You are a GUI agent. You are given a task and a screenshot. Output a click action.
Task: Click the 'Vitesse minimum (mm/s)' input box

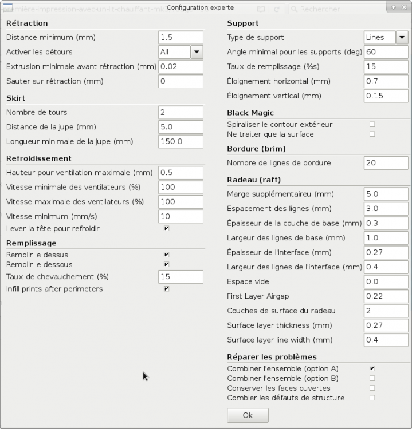pyautogui.click(x=181, y=217)
